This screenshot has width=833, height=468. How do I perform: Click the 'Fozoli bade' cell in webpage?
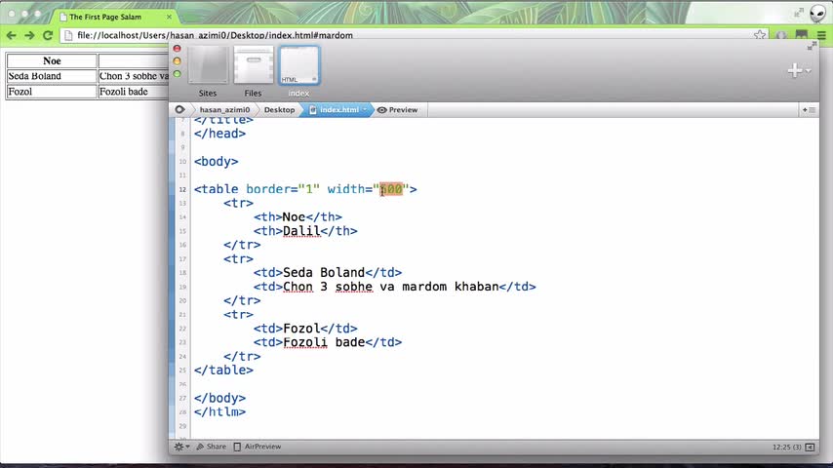(x=134, y=92)
